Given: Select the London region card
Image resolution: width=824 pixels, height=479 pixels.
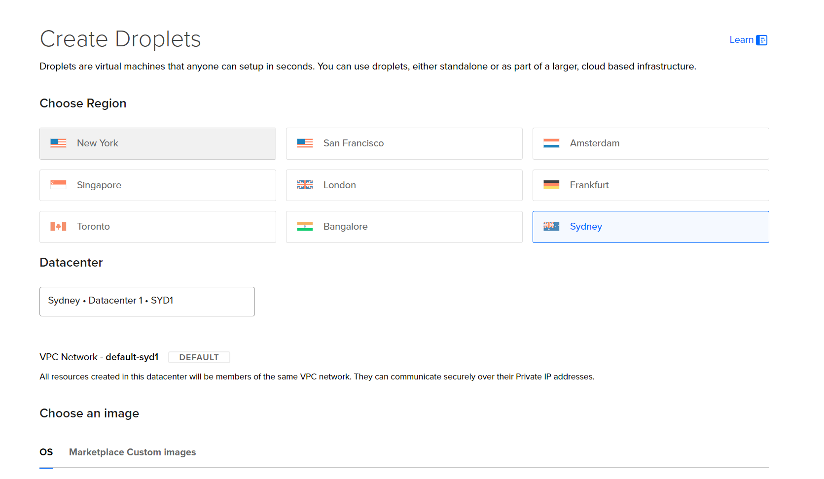Looking at the screenshot, I should coord(404,185).
